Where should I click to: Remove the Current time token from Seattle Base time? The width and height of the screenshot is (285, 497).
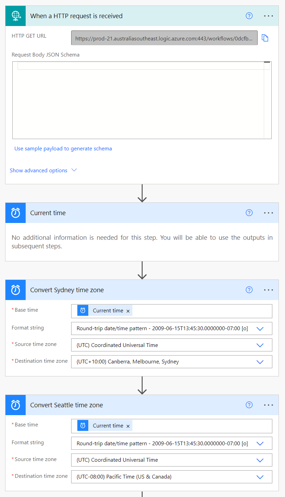[128, 426]
